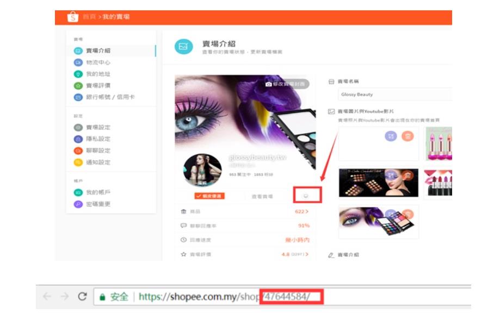
Task: Click the 聊聊回應率 speech bubble icon
Action: (x=183, y=225)
